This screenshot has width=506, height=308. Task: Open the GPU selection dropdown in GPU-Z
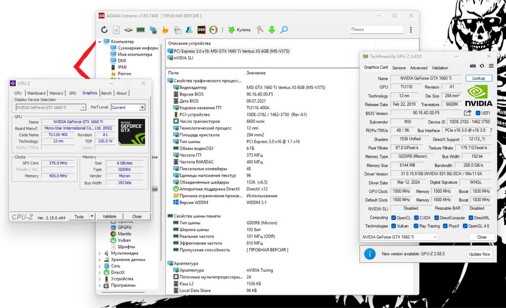point(400,237)
